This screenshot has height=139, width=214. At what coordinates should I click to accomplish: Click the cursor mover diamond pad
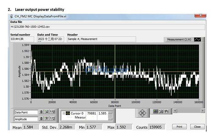pos(142,113)
